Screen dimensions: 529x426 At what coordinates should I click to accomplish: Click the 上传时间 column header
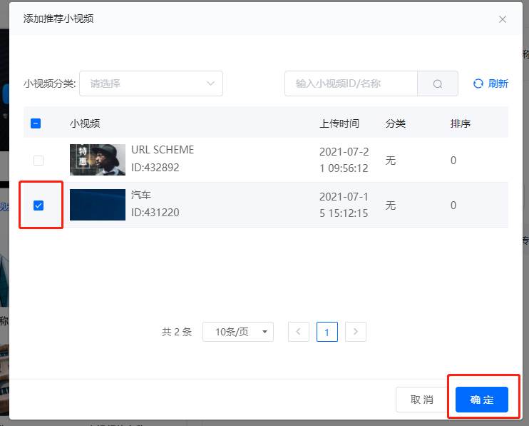click(x=339, y=123)
